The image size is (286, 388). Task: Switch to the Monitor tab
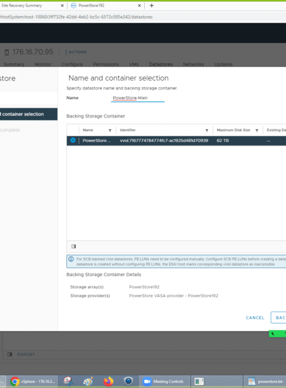tap(43, 64)
